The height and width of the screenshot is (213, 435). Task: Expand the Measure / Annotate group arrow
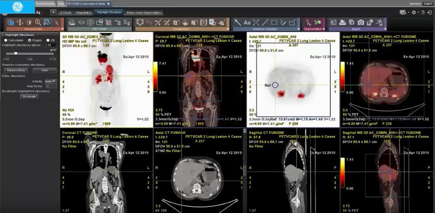298,29
